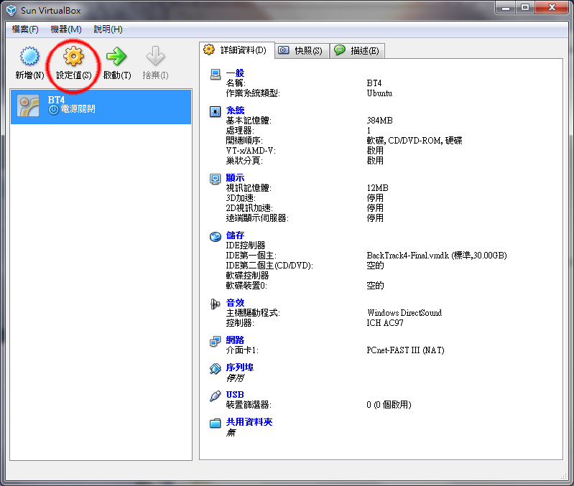Image resolution: width=574 pixels, height=486 pixels.
Task: Switch to the 描述(E) description tab
Action: pyautogui.click(x=358, y=50)
